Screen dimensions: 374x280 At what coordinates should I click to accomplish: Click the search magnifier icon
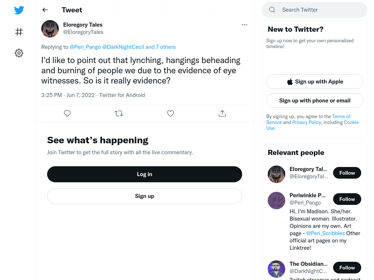click(x=272, y=10)
